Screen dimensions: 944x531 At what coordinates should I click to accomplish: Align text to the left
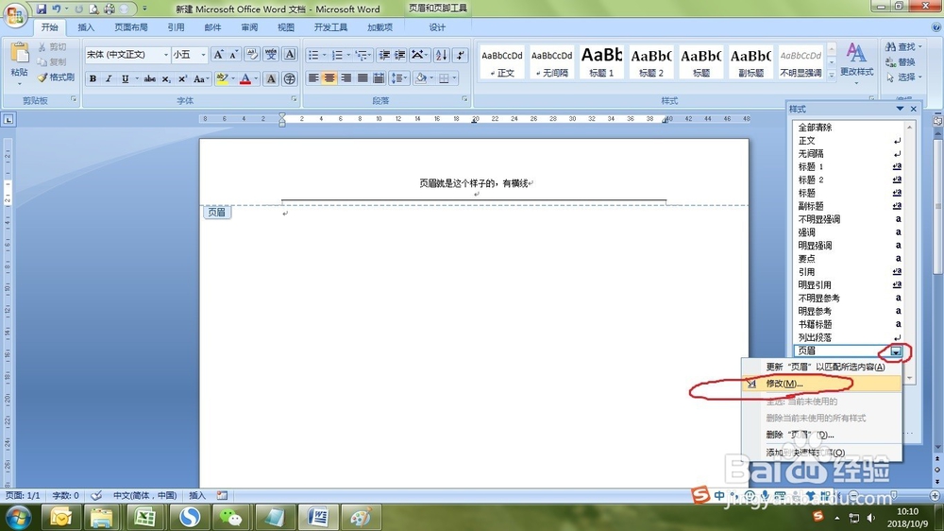[x=313, y=78]
